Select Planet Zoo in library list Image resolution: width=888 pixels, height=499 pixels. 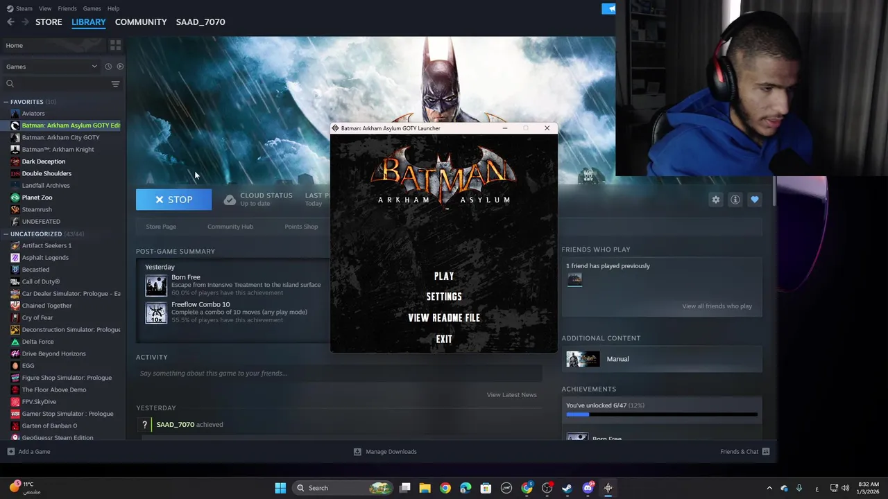[x=37, y=198]
